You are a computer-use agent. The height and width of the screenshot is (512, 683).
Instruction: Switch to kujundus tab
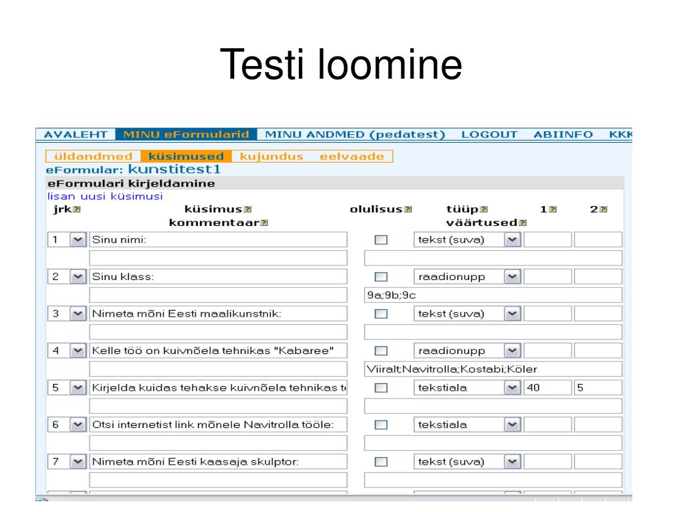[x=271, y=156]
